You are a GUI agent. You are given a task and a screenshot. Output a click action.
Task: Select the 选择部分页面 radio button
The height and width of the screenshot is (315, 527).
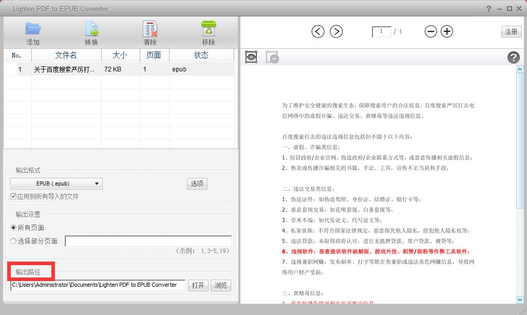coord(13,241)
